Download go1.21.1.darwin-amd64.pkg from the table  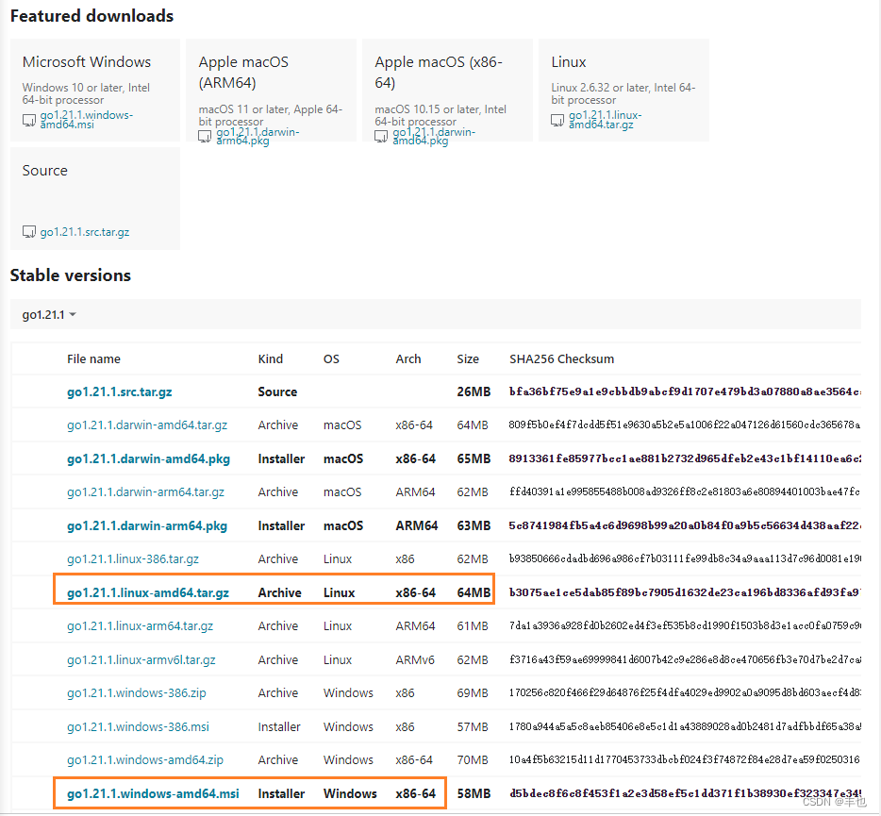(148, 458)
